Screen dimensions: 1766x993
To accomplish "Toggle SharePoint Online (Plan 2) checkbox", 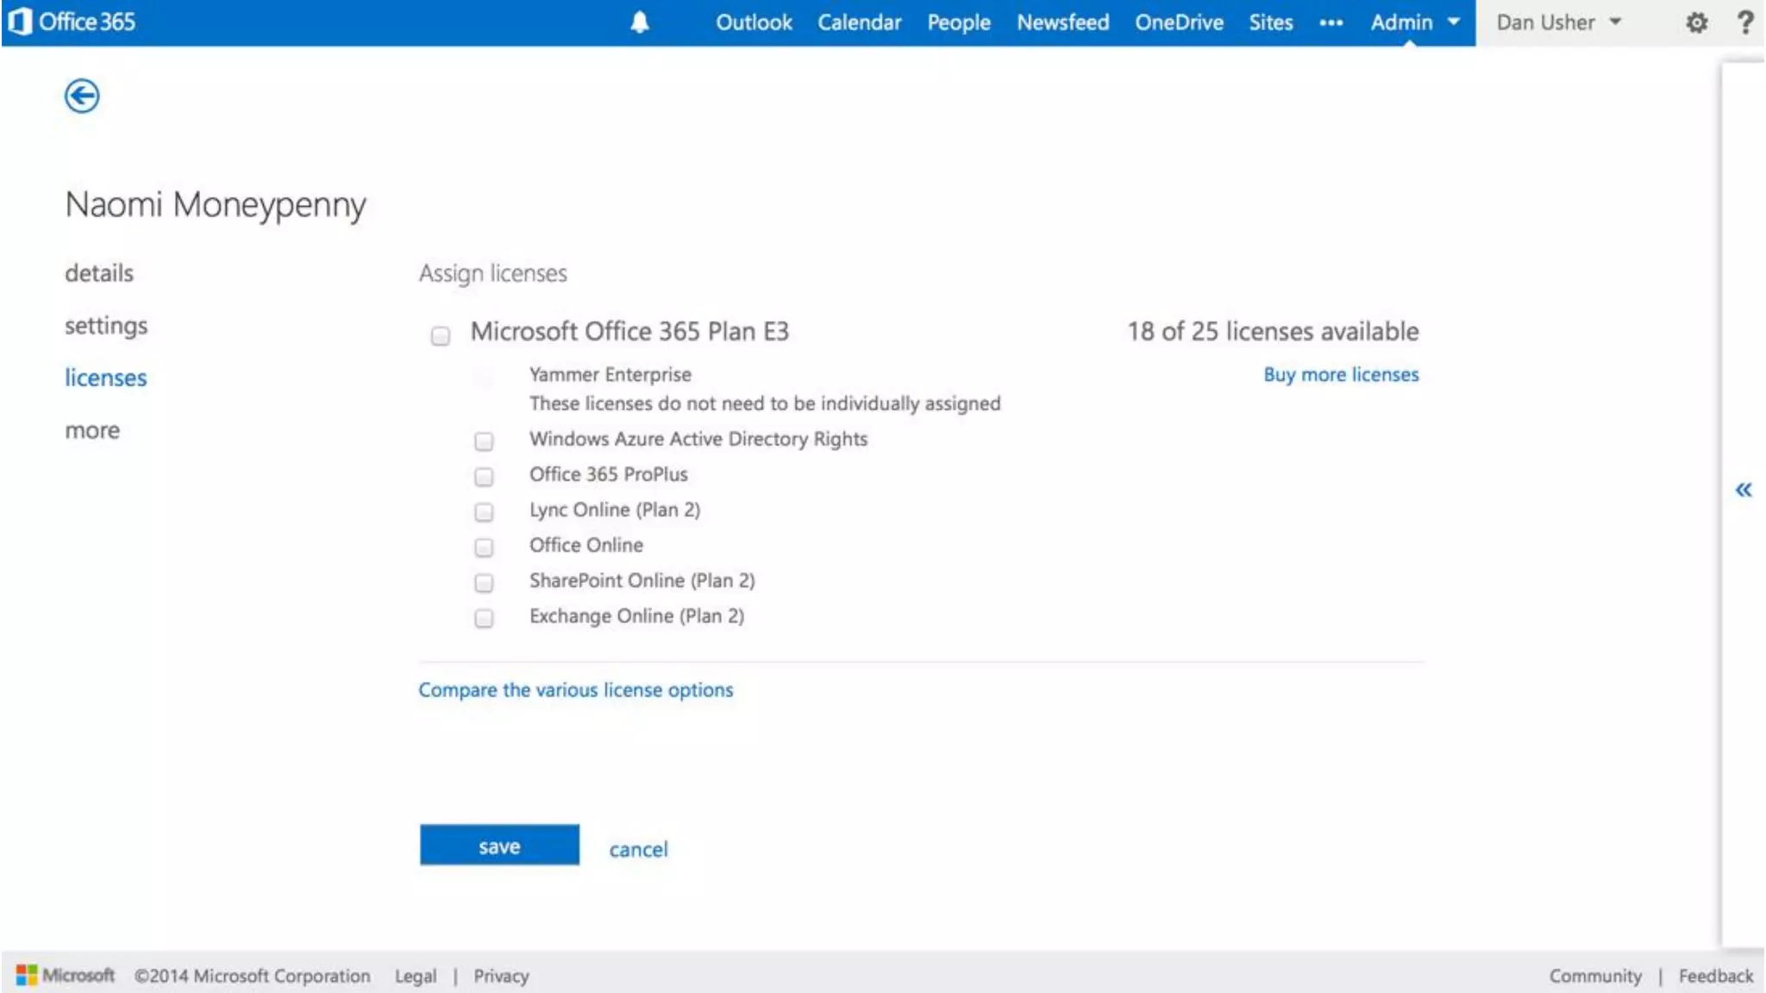I will point(484,583).
